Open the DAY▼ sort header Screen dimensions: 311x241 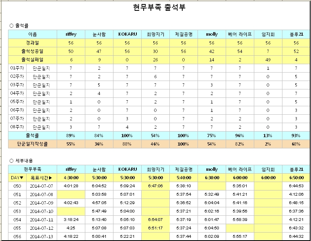pos(17,178)
